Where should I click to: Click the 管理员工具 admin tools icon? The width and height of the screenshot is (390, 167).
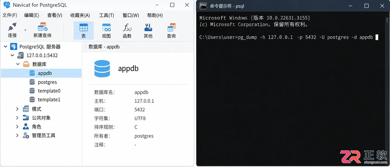(26, 135)
